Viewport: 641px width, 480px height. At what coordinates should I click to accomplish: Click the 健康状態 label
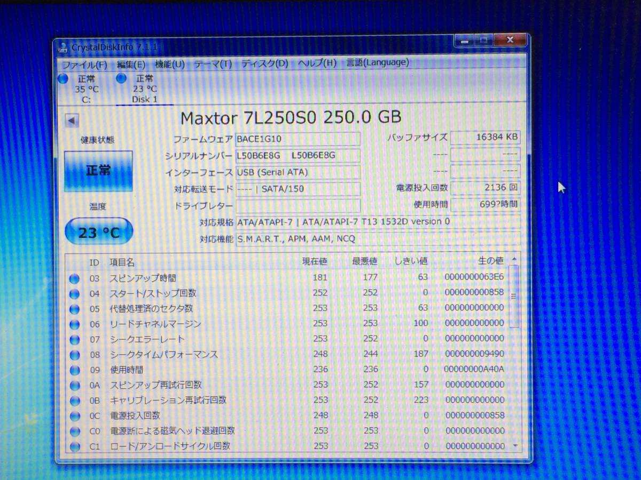(x=98, y=140)
